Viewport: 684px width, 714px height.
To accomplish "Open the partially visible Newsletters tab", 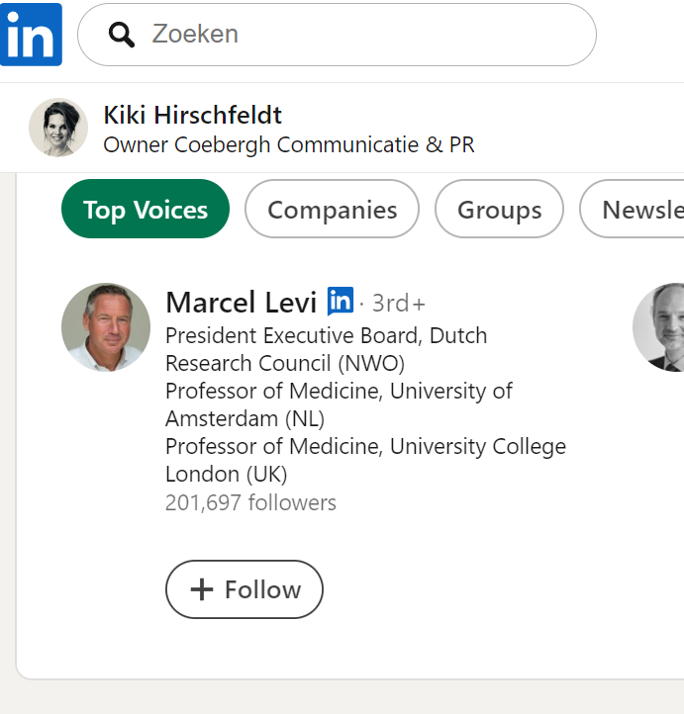I will click(x=633, y=209).
